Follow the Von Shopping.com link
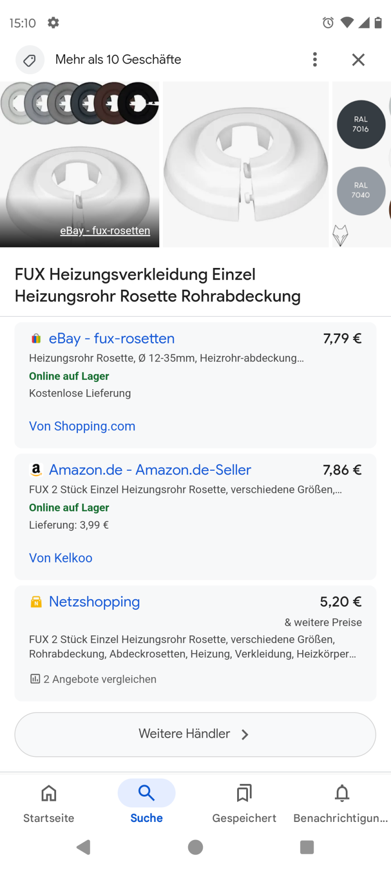Screen dimensions: 391x869 click(x=82, y=426)
